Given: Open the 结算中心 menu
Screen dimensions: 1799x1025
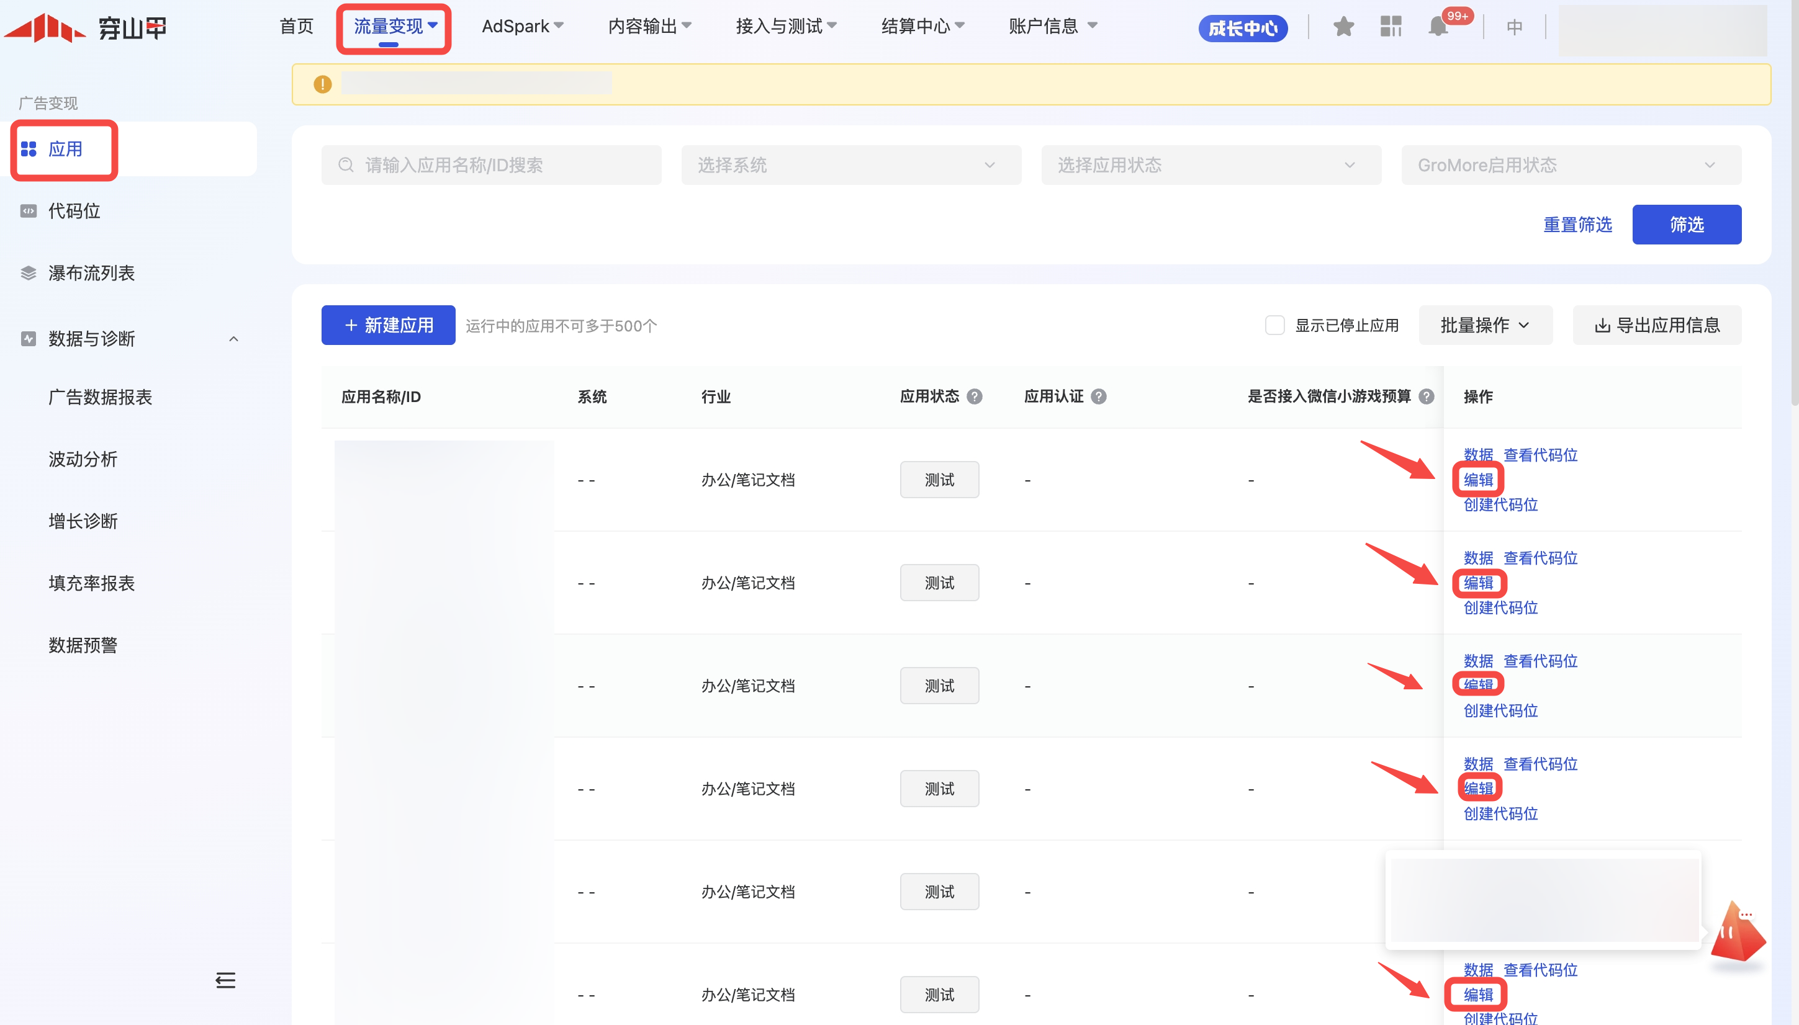Looking at the screenshot, I should 922,27.
